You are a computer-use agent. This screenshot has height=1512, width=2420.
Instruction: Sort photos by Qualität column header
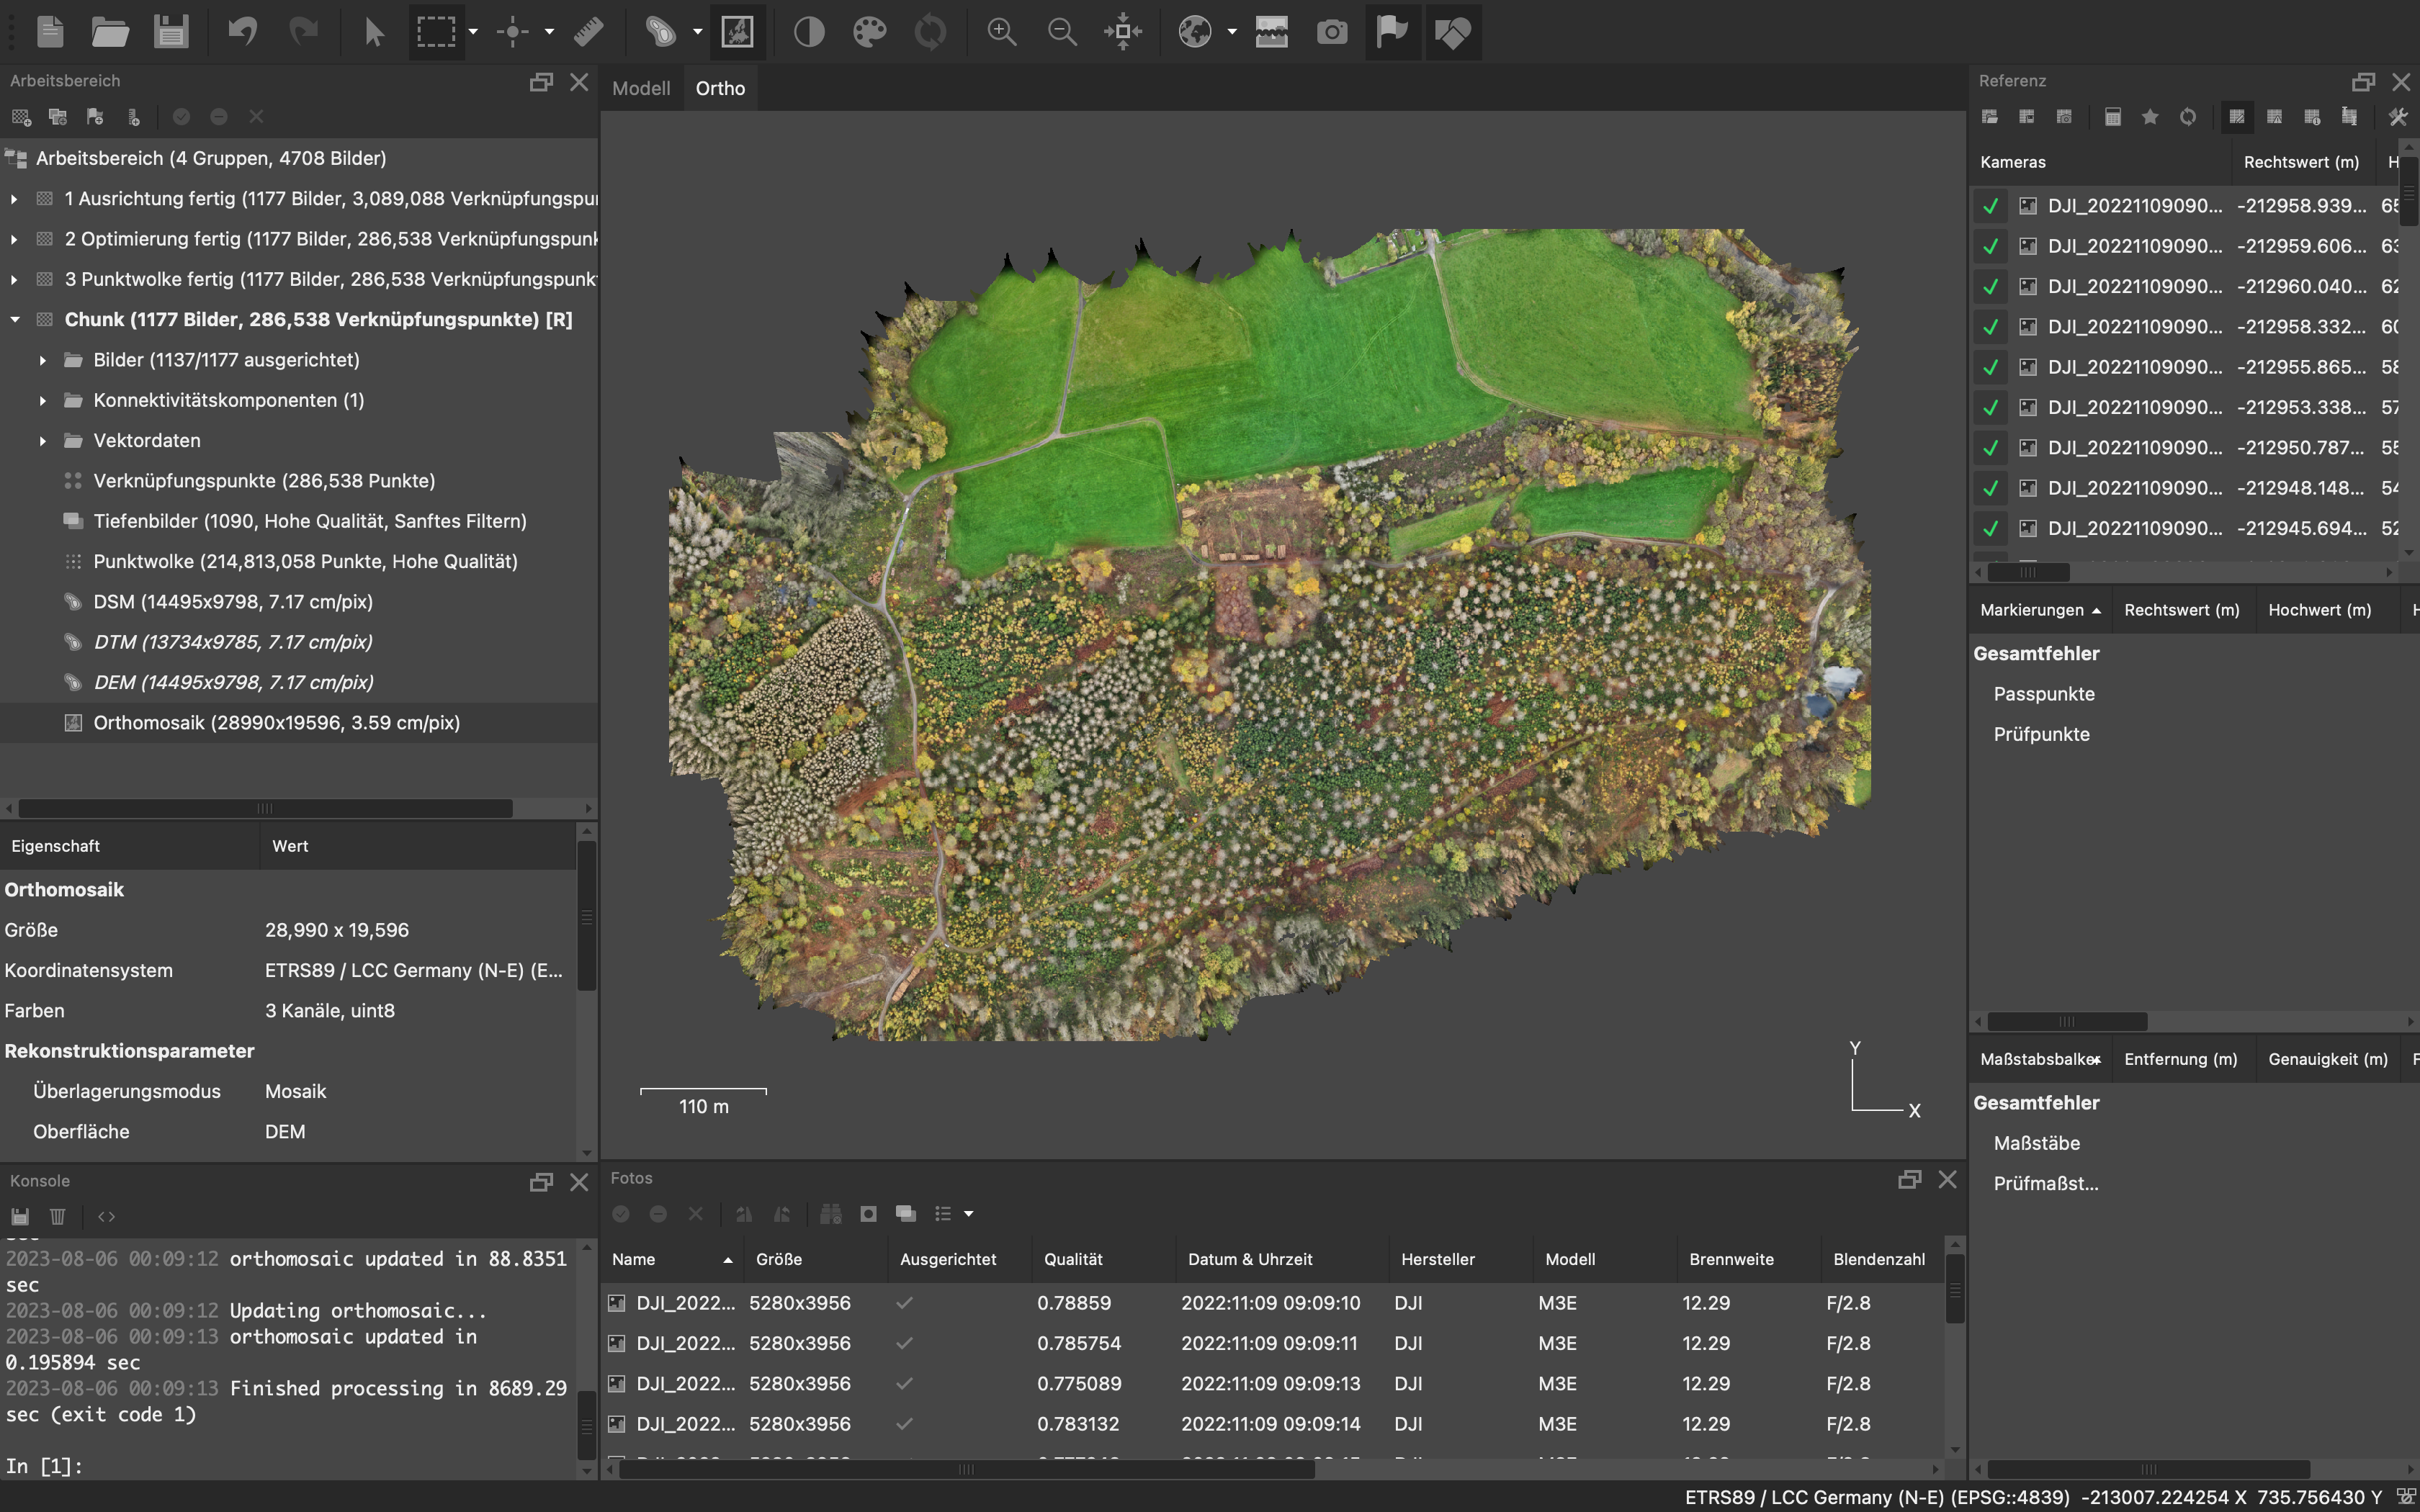pyautogui.click(x=1073, y=1259)
